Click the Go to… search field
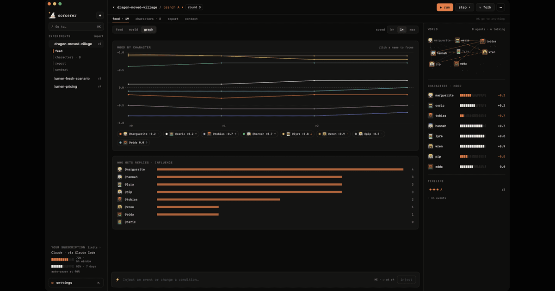Viewport: 555px width, 291px height. coord(76,27)
